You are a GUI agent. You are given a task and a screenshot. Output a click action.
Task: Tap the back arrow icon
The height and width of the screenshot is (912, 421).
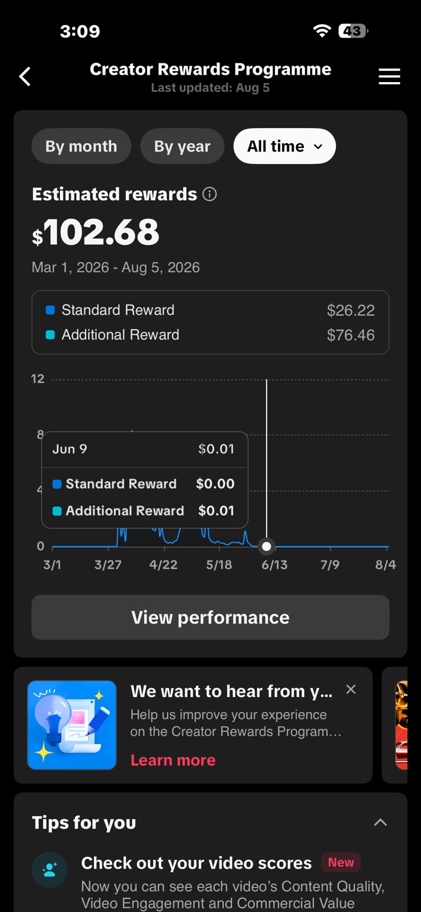[24, 76]
